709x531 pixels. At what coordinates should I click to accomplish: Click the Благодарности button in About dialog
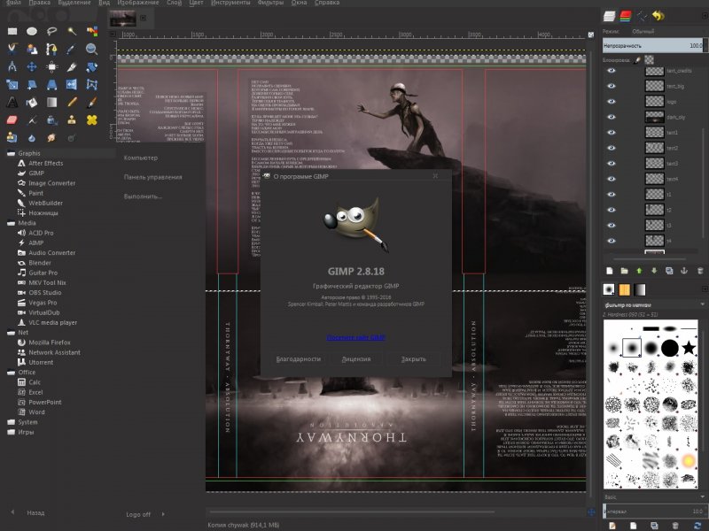(x=299, y=359)
